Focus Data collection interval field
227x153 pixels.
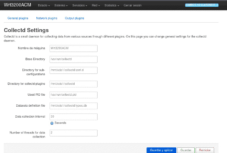[x=73, y=117]
